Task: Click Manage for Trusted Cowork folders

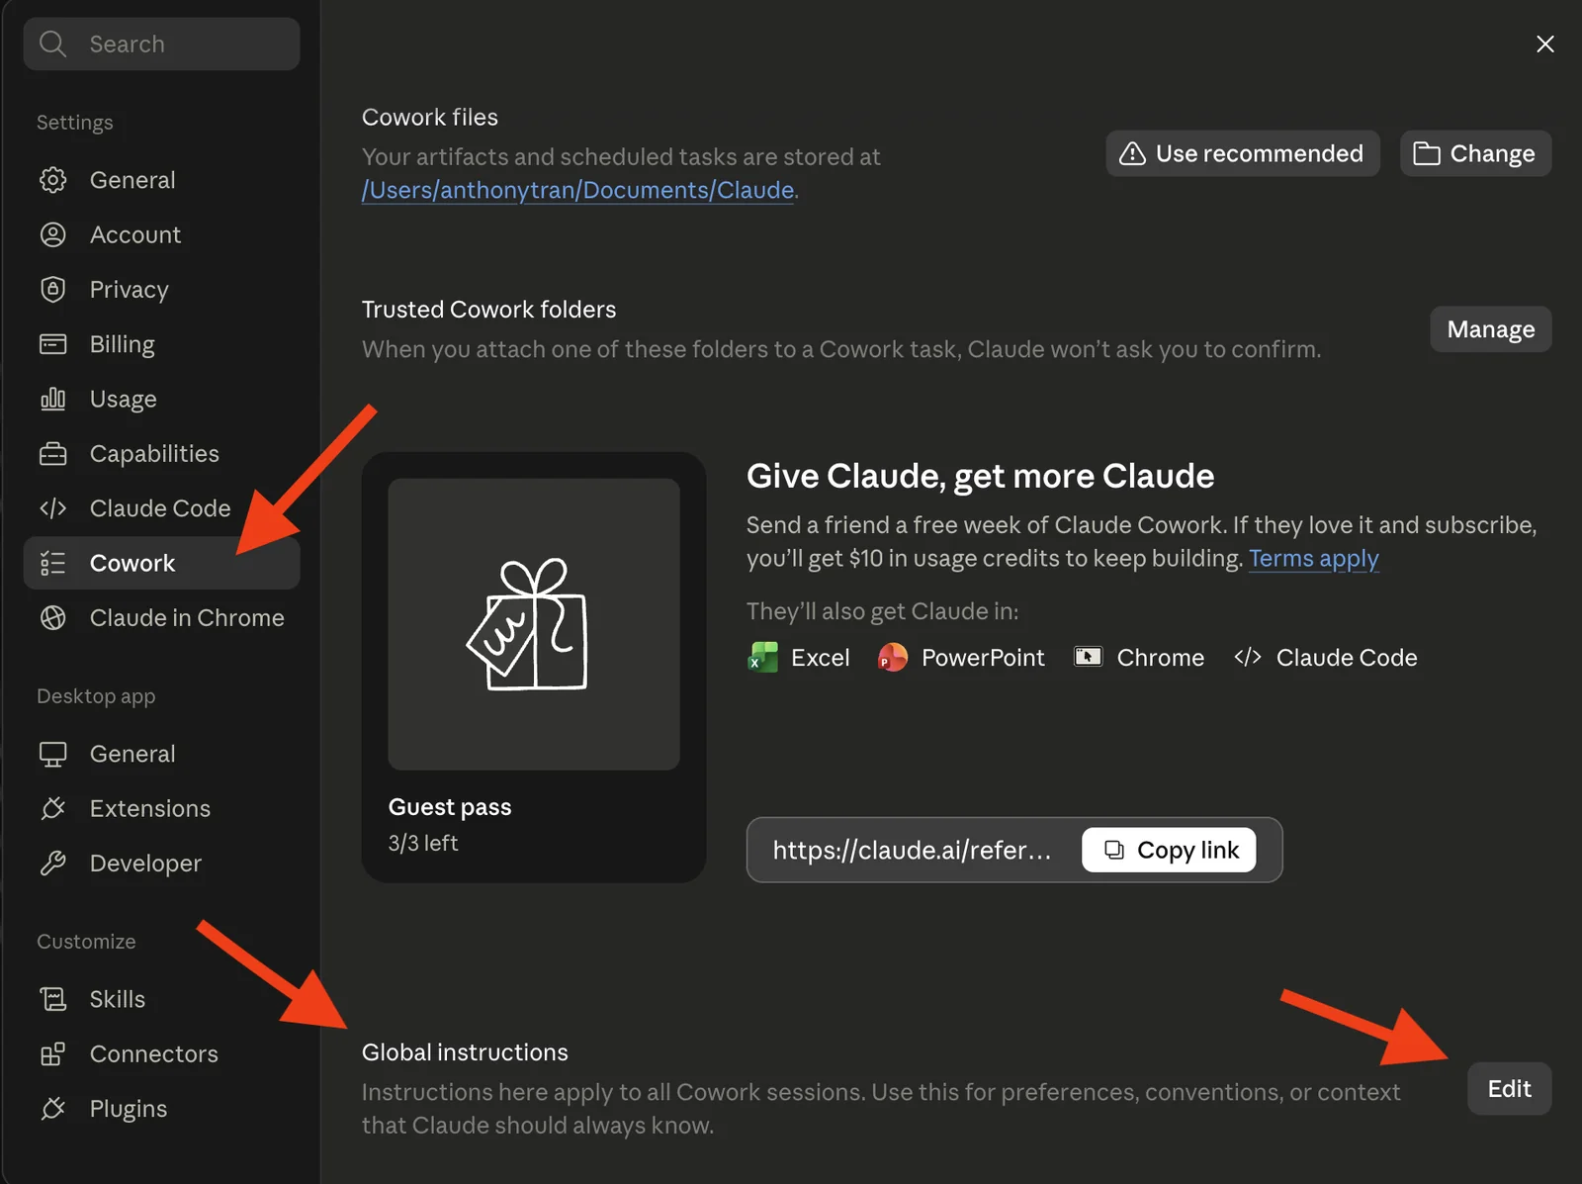Action: [1490, 329]
